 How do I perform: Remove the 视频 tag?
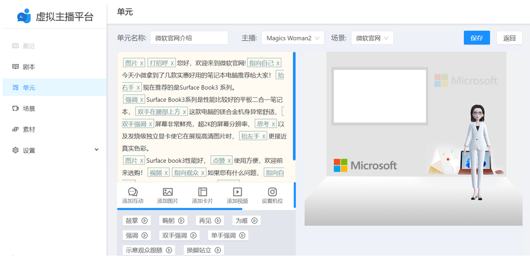coord(166,173)
